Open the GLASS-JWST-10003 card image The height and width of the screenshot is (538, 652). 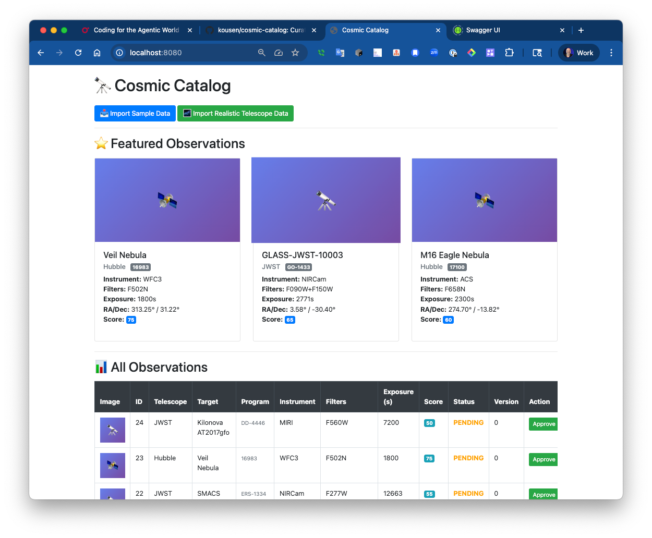(x=326, y=200)
